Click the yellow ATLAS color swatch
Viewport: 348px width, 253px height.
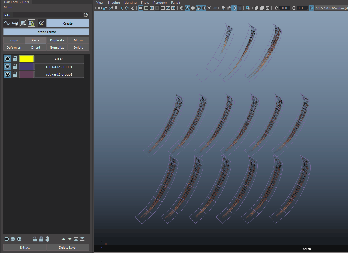27,59
